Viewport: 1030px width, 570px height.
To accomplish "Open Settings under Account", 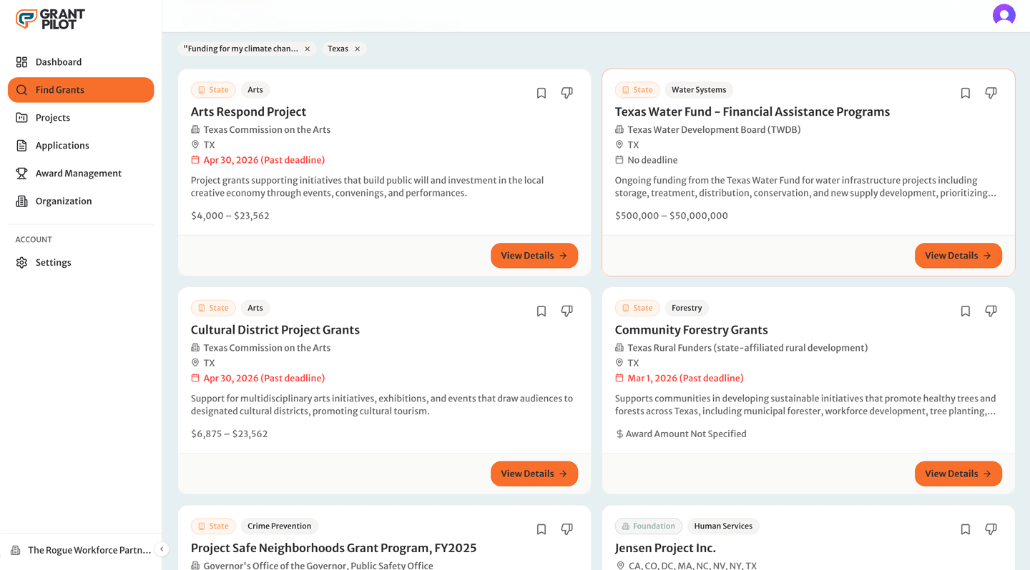I will 81,263.
